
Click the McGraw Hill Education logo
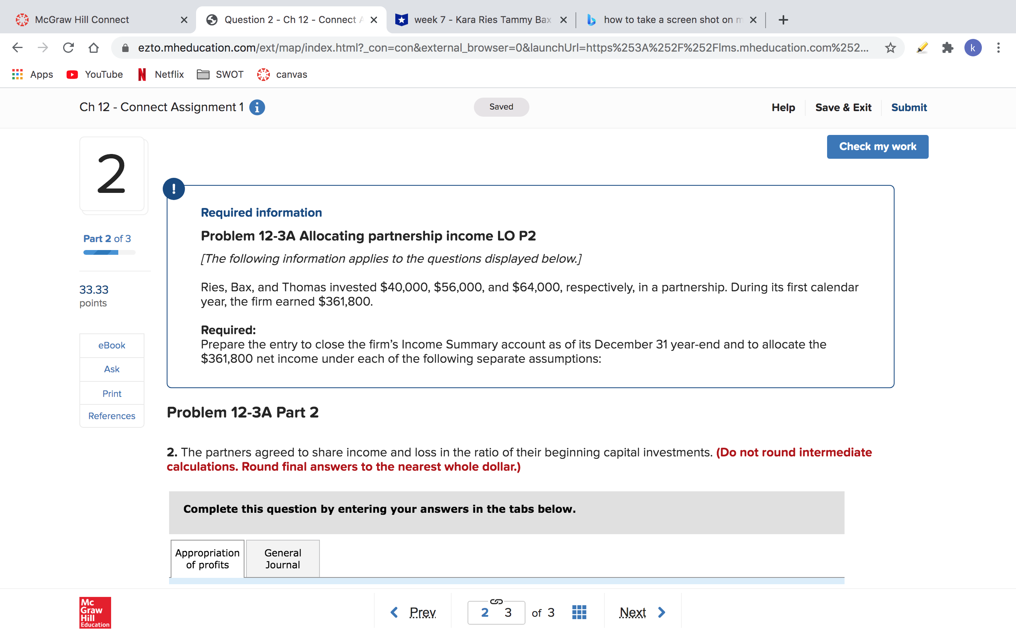point(94,612)
